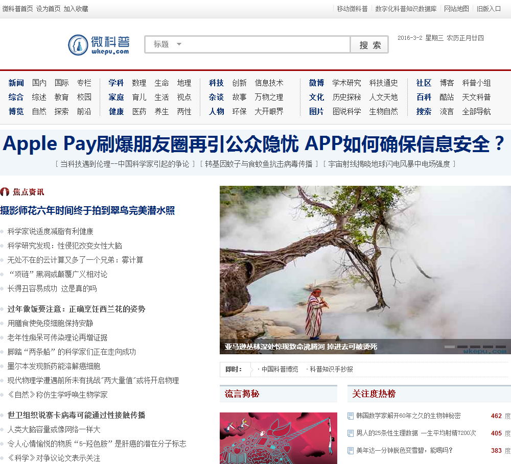Open 科普知识手抄报 instant link
Viewport: 511px width, 464px height.
point(331,369)
